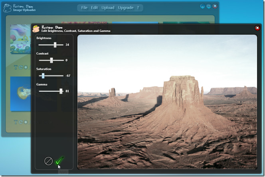Open the Upload menu
This screenshot has height=177, width=265.
(x=108, y=8)
